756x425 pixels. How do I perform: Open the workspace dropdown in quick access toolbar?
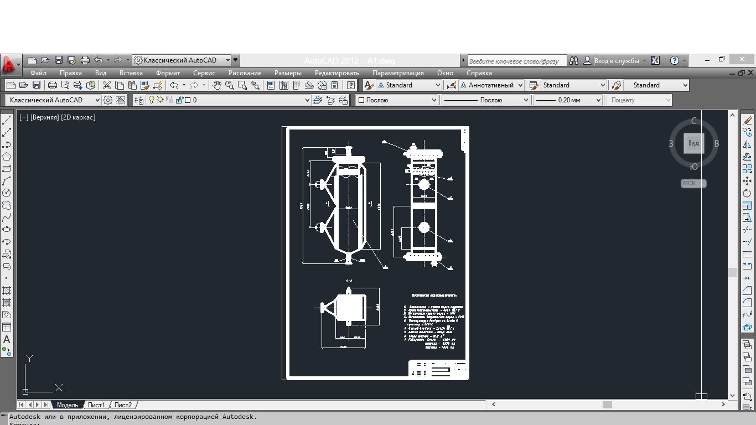tap(183, 60)
